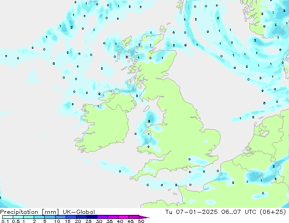Click the 'UK-Global' model name
The width and height of the screenshot is (289, 223).
(x=79, y=212)
